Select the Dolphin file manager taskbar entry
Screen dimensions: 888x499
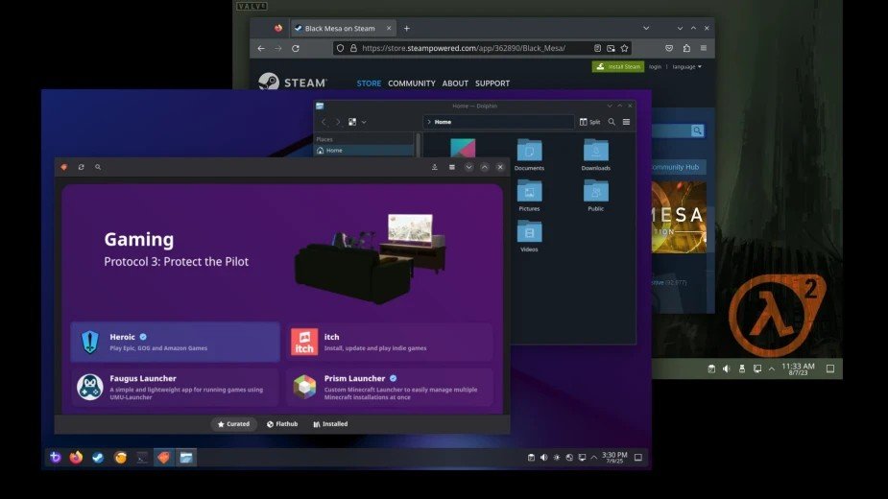tap(185, 457)
